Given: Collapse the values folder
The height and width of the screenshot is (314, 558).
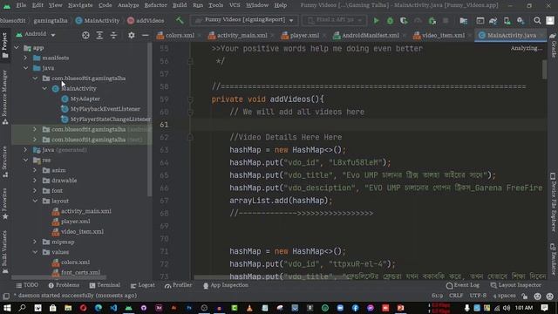Looking at the screenshot, I should [35, 252].
